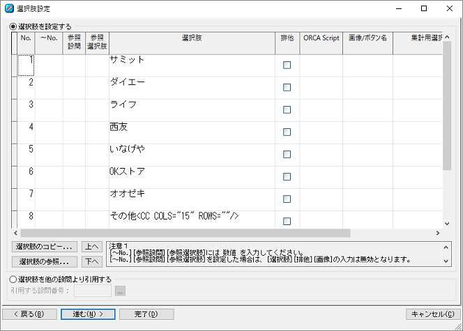Select the その他<CC COLS="15" choice cell

192,220
